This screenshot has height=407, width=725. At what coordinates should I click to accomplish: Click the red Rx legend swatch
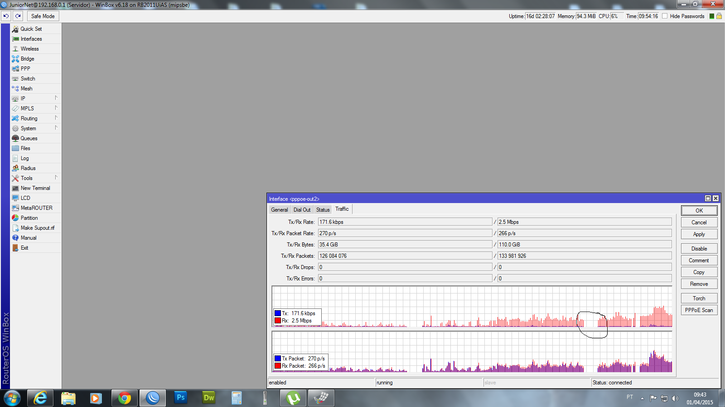click(278, 321)
